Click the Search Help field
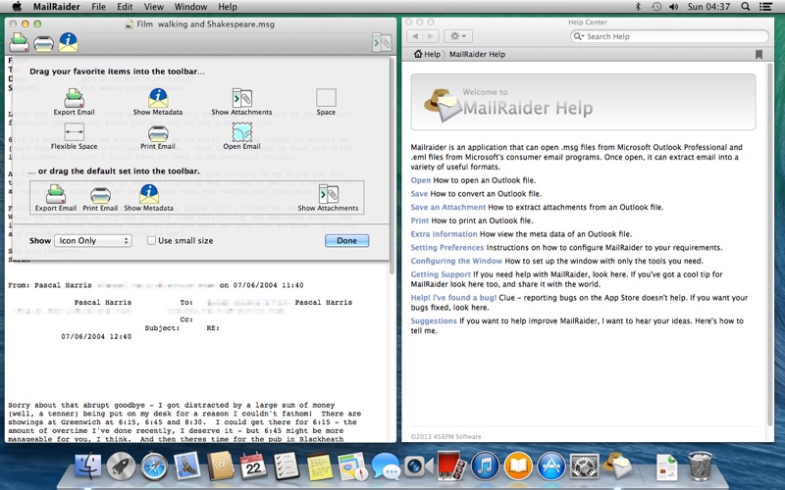Image resolution: width=785 pixels, height=490 pixels. (669, 36)
